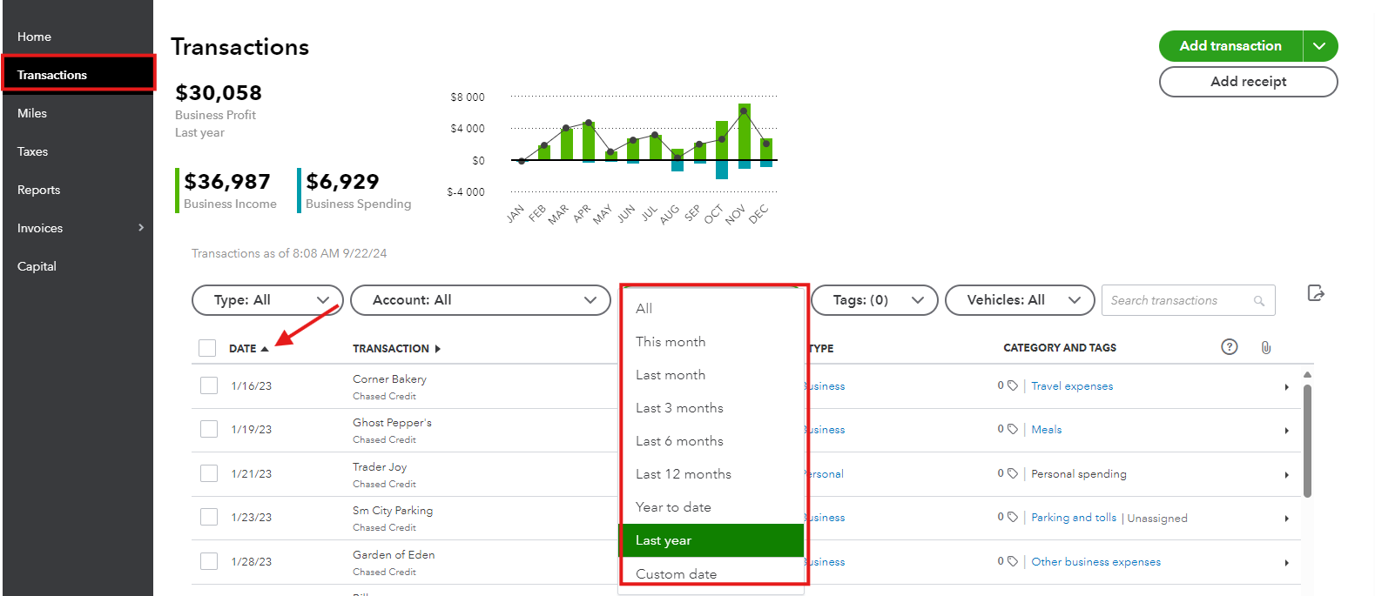Expand the Add transaction dropdown arrow

click(1319, 46)
